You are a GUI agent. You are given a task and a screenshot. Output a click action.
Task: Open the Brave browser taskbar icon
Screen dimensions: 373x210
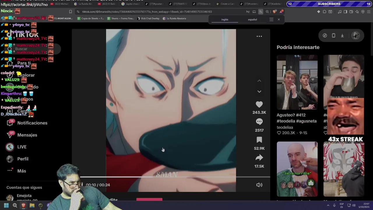[x=24, y=205]
